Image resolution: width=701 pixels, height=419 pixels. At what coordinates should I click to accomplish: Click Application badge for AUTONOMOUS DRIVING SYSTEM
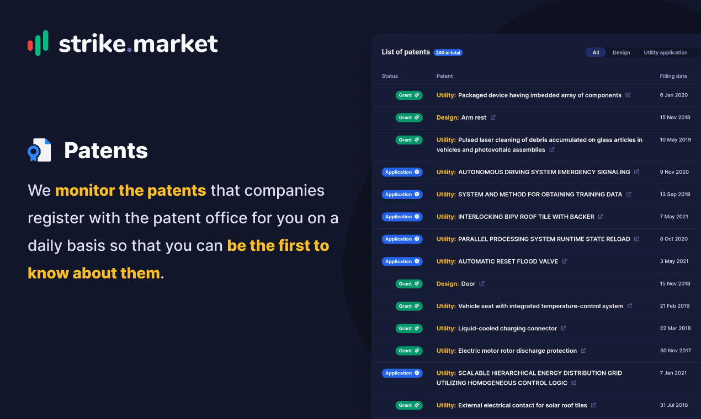pyautogui.click(x=402, y=172)
